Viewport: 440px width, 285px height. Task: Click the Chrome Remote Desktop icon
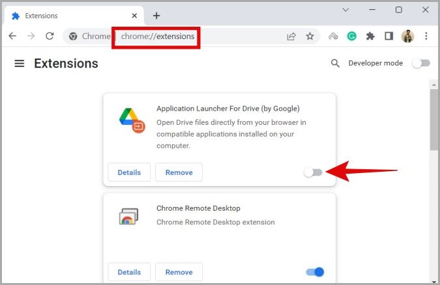[128, 216]
